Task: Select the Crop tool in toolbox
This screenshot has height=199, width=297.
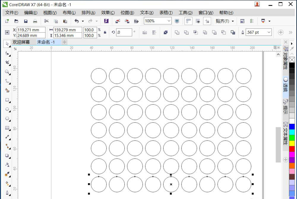Action: click(x=7, y=63)
